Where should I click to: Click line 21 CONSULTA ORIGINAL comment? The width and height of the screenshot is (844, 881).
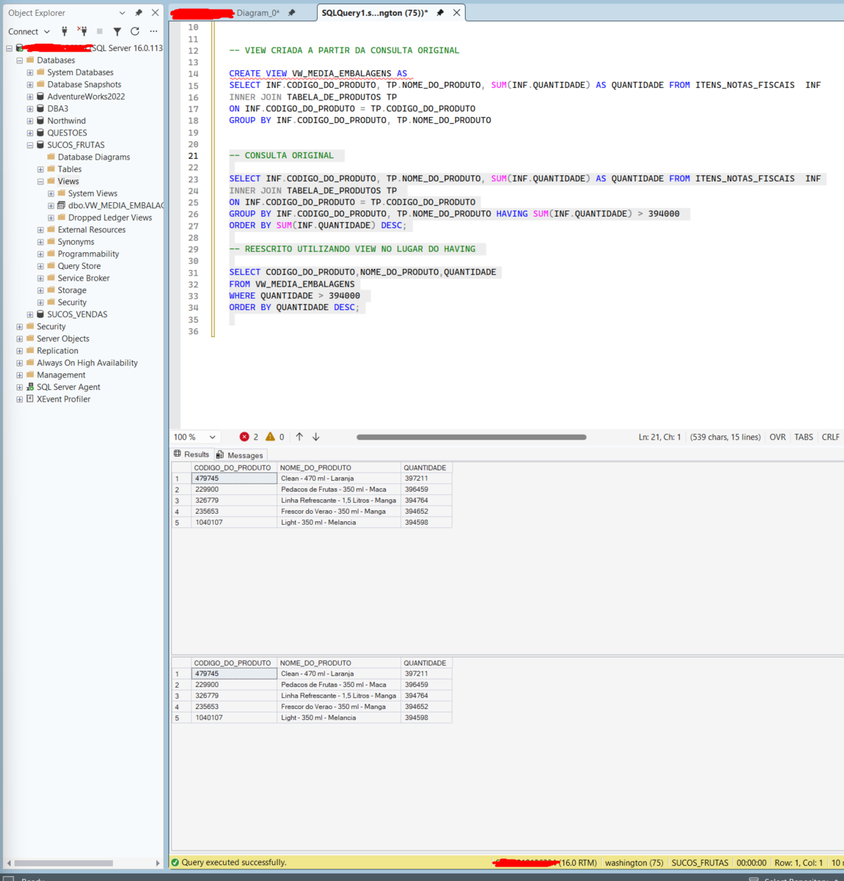[281, 155]
